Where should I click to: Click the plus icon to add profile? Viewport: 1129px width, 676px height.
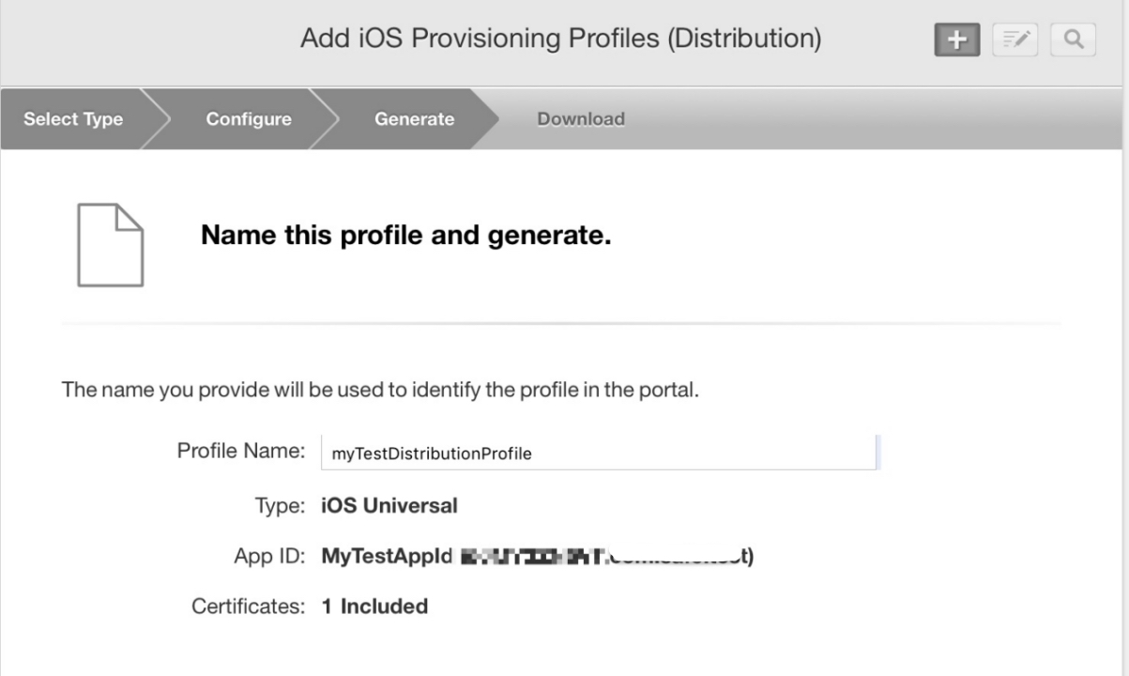(956, 40)
